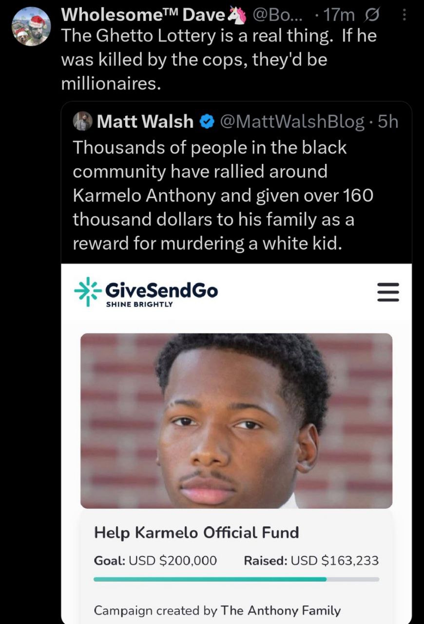
Task: Click Matt Walsh's small avatar
Action: coord(82,121)
